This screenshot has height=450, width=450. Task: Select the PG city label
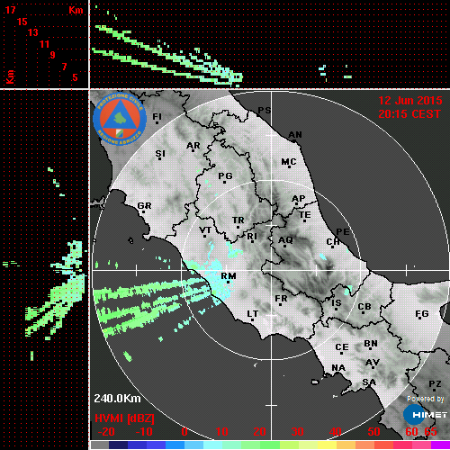[225, 175]
